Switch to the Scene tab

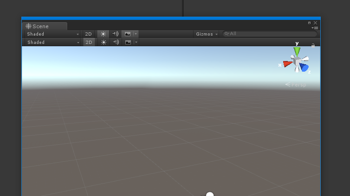[45, 26]
